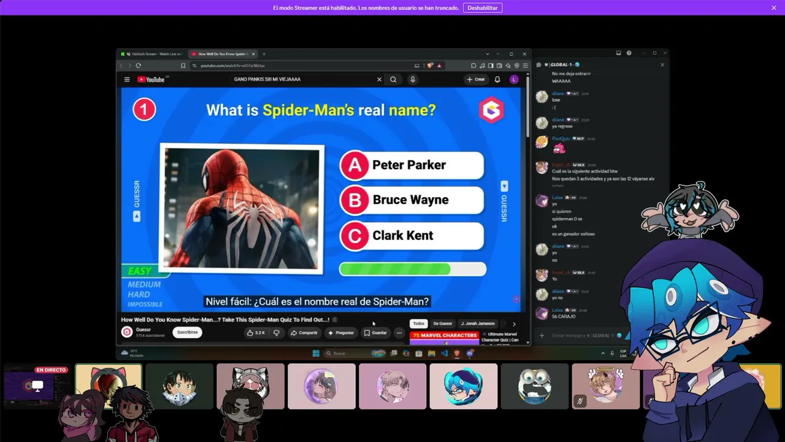Open the YouTube Crear menu
Screen dimensions: 785x442
coord(476,79)
